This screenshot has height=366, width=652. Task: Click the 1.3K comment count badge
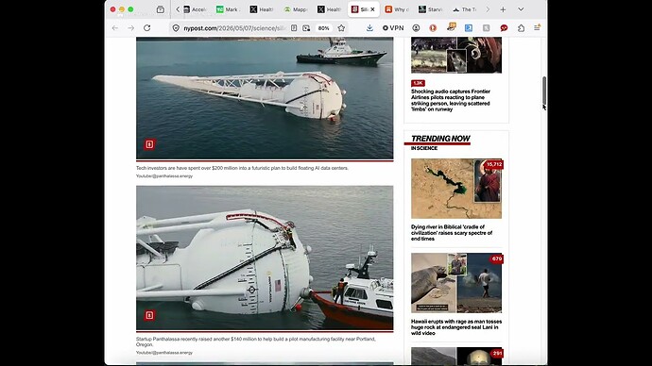point(418,83)
